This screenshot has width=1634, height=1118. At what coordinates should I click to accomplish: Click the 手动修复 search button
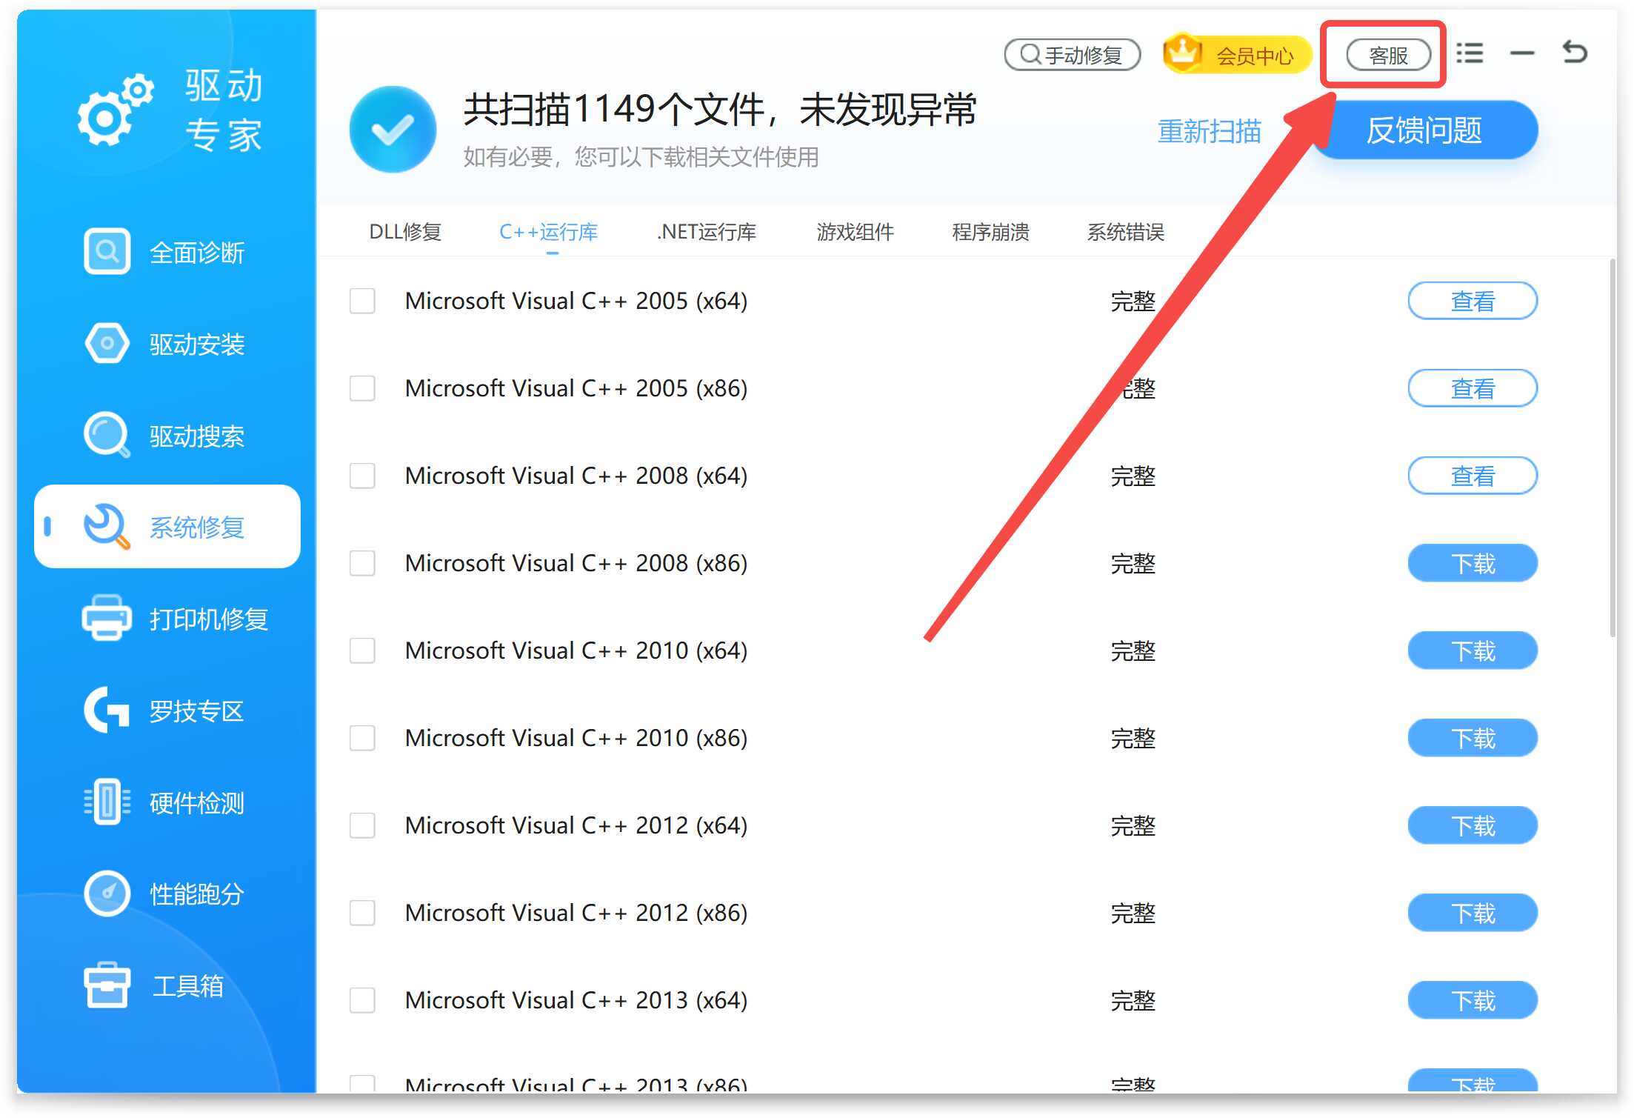click(1073, 55)
